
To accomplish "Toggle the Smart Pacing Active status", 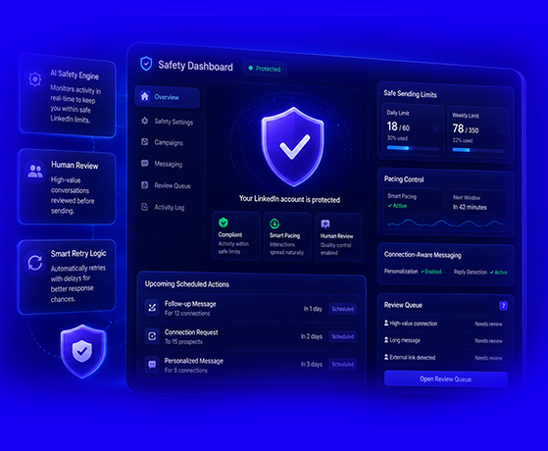I will point(397,206).
